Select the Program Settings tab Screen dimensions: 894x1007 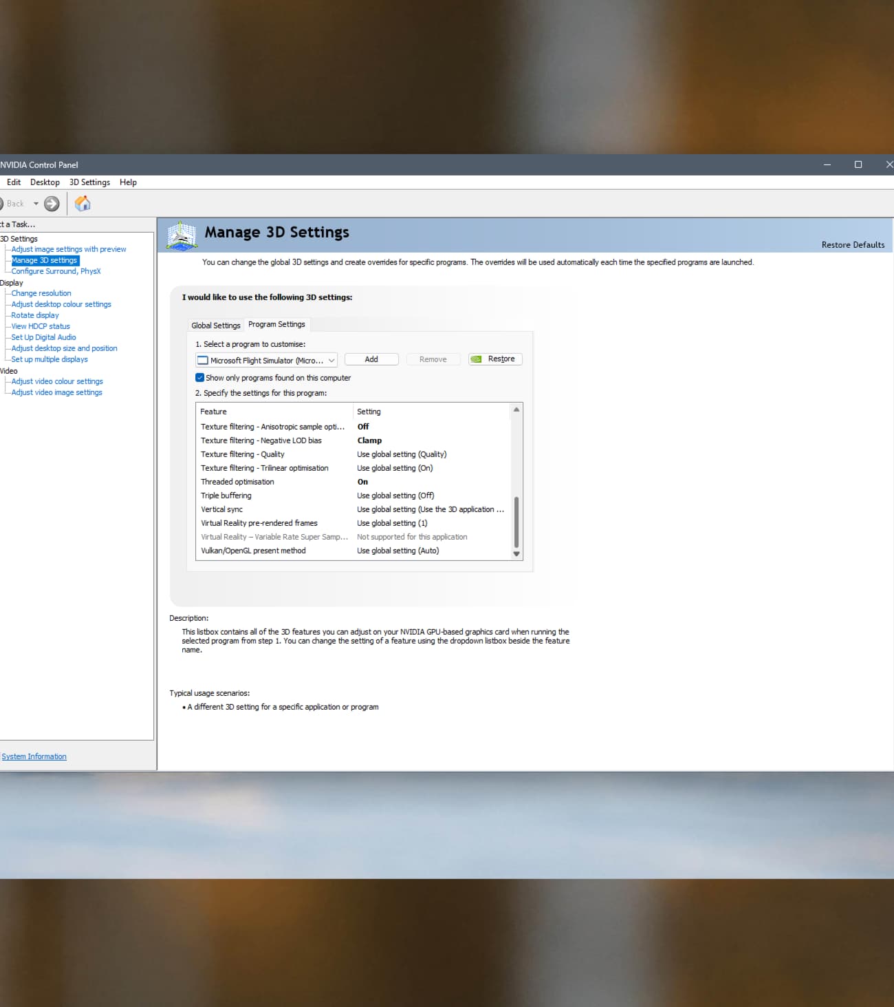276,324
